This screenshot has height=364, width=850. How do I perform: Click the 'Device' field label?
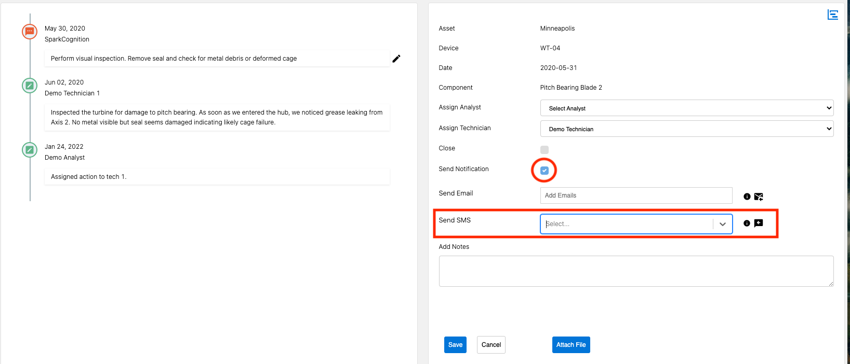point(449,48)
